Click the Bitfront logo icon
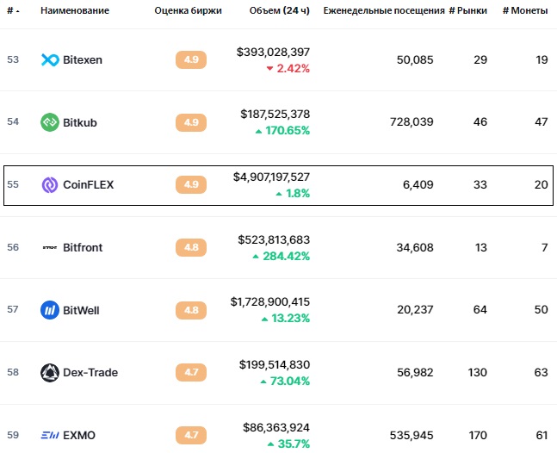 click(x=50, y=247)
